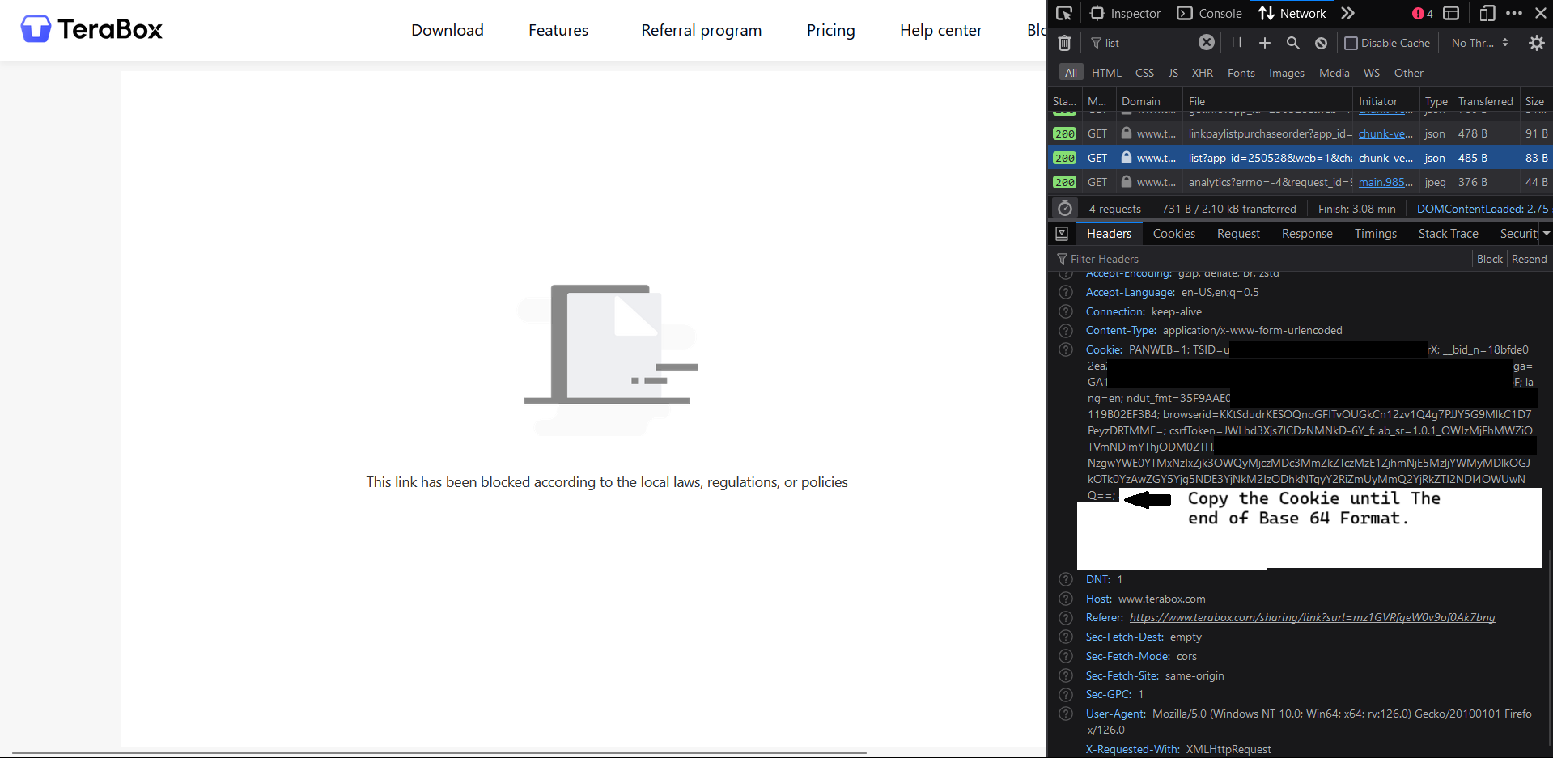Click the Block button
This screenshot has height=758, width=1553.
pyautogui.click(x=1489, y=259)
